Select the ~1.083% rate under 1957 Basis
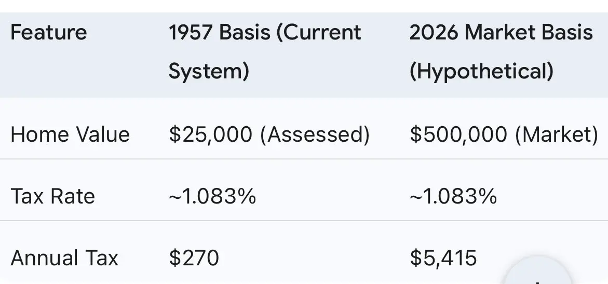This screenshot has width=608, height=284. [x=212, y=196]
